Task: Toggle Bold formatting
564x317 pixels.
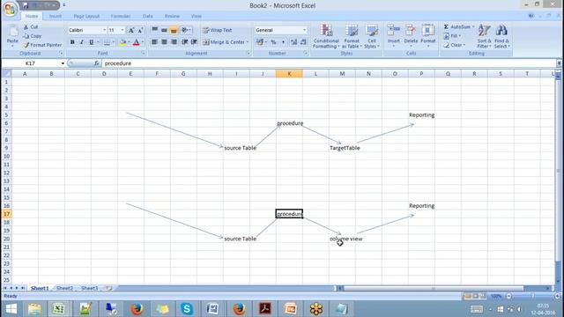Action: [72, 42]
